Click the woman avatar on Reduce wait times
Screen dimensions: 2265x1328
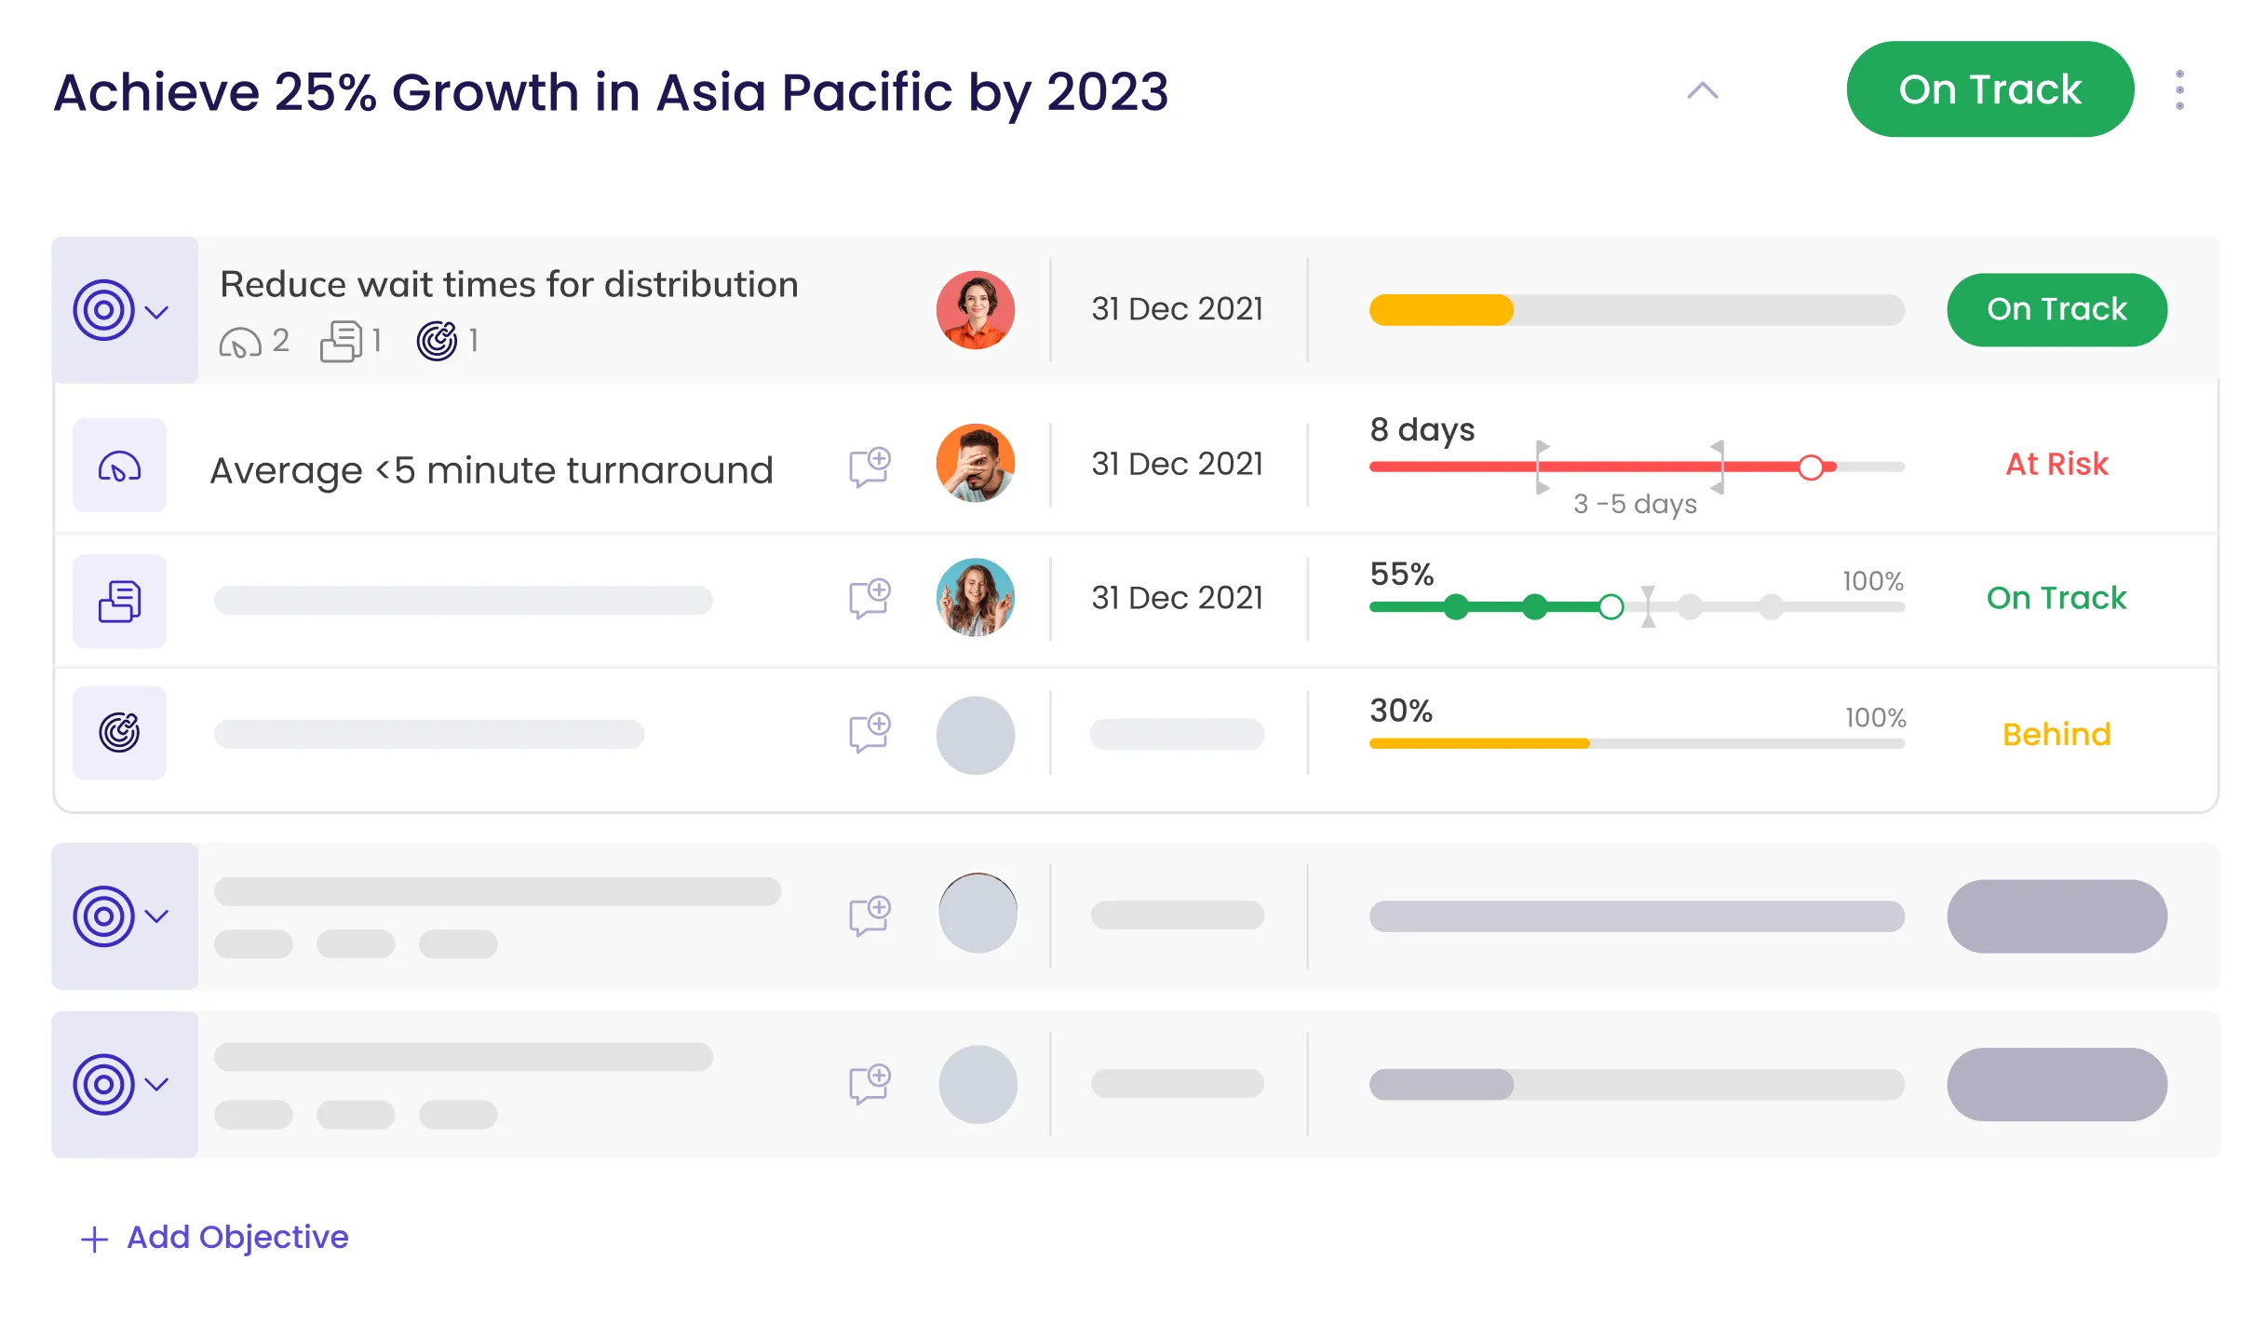975,310
